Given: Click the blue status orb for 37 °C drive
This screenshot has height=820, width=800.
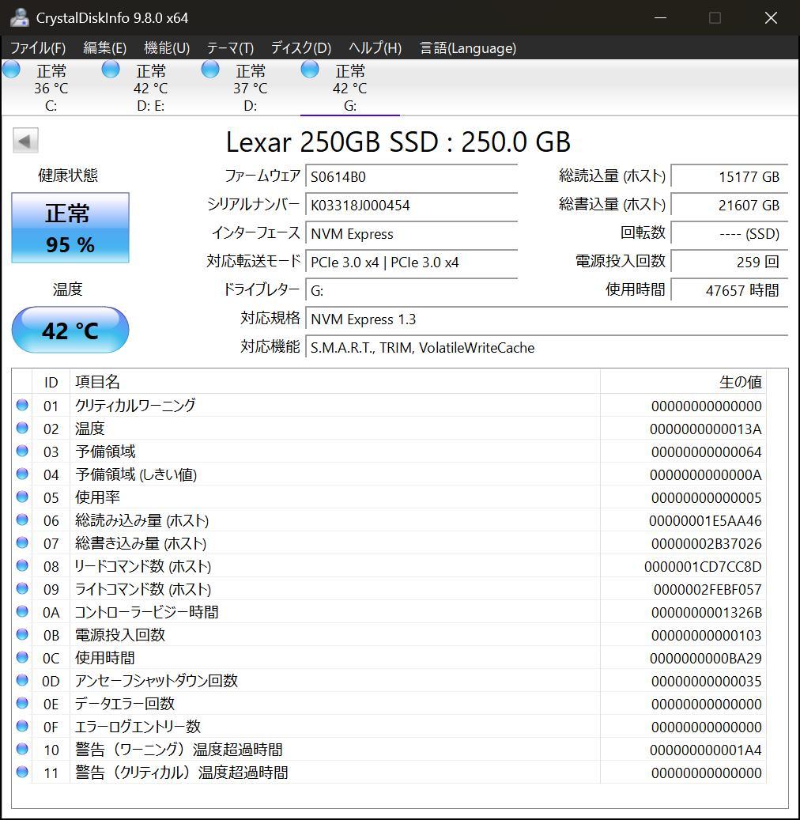Looking at the screenshot, I should point(210,69).
